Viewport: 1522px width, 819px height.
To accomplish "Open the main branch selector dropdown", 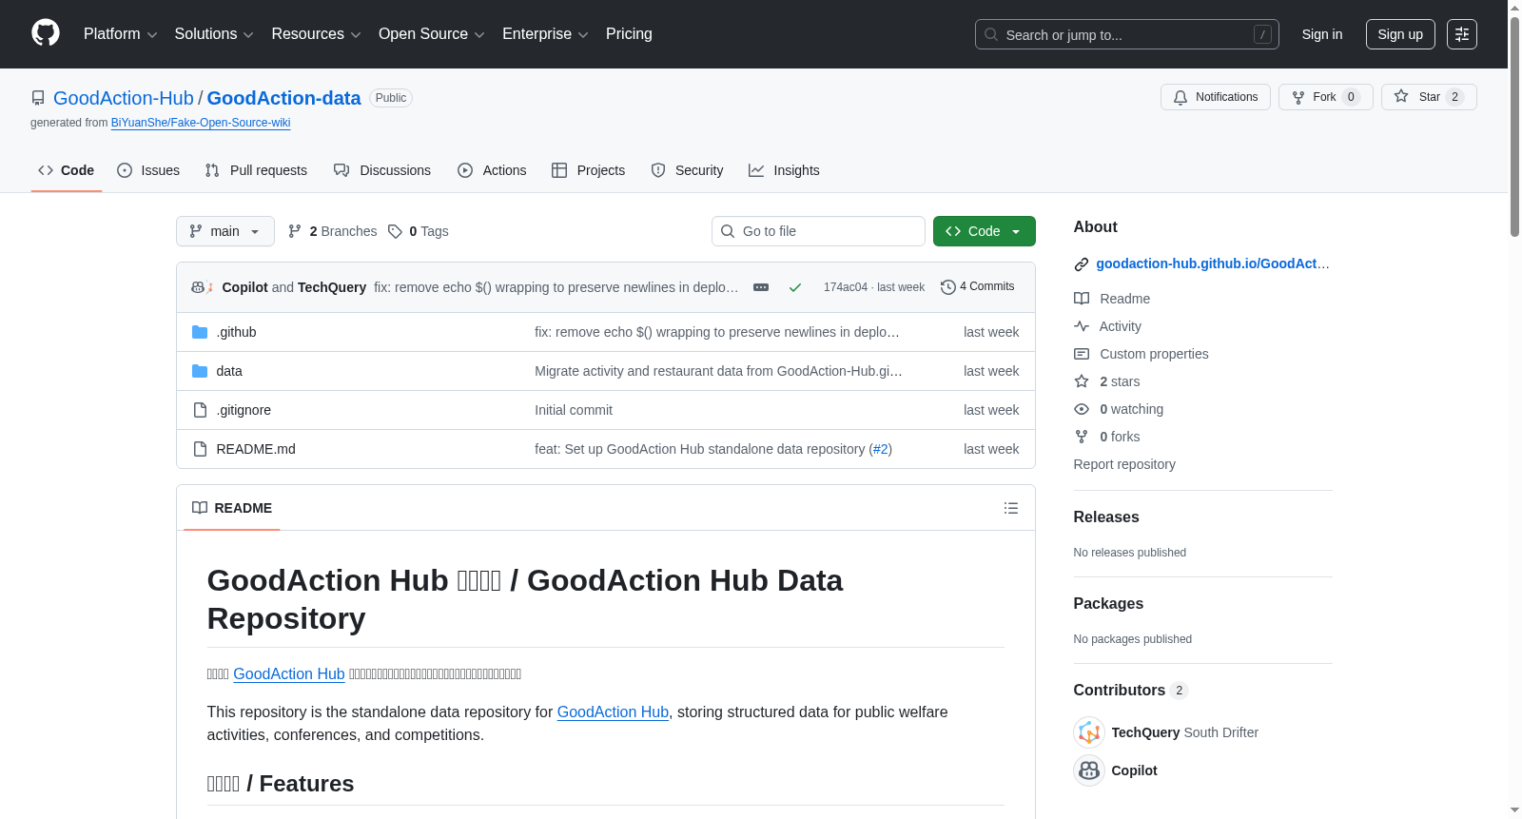I will (x=225, y=231).
